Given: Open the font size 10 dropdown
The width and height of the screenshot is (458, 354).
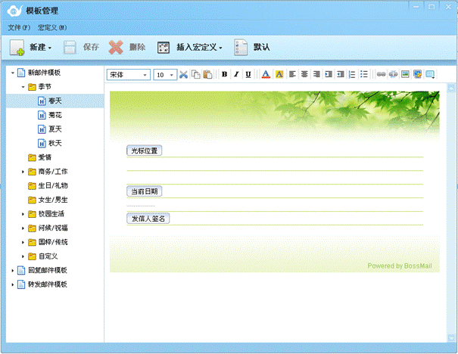Looking at the screenshot, I should click(172, 75).
